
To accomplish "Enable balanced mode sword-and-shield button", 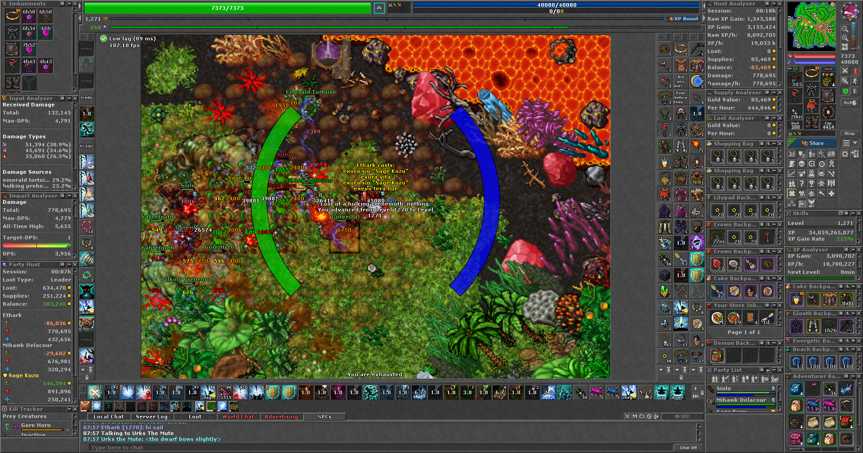I will [845, 81].
